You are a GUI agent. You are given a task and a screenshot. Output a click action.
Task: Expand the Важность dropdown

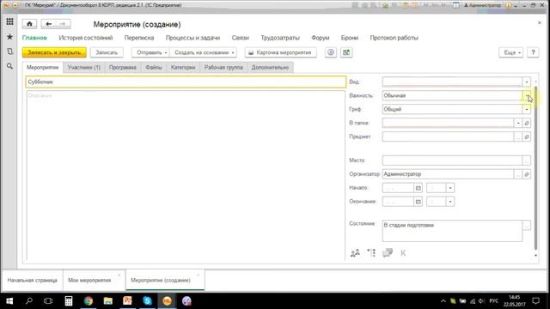[527, 95]
